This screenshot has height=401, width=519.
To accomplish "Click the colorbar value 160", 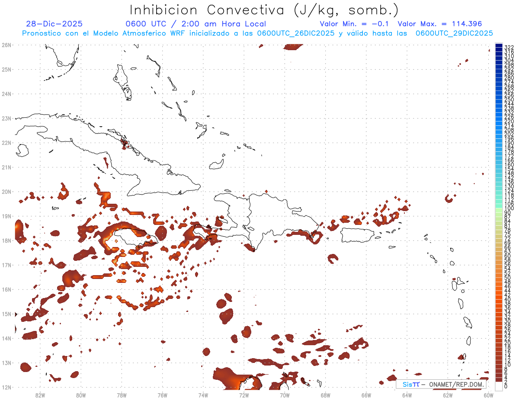I will click(x=509, y=165).
